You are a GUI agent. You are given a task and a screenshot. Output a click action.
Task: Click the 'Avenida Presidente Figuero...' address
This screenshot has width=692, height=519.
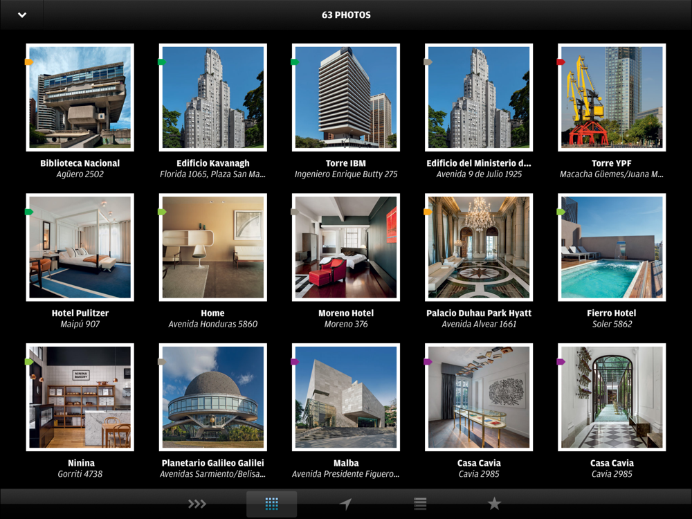346,474
